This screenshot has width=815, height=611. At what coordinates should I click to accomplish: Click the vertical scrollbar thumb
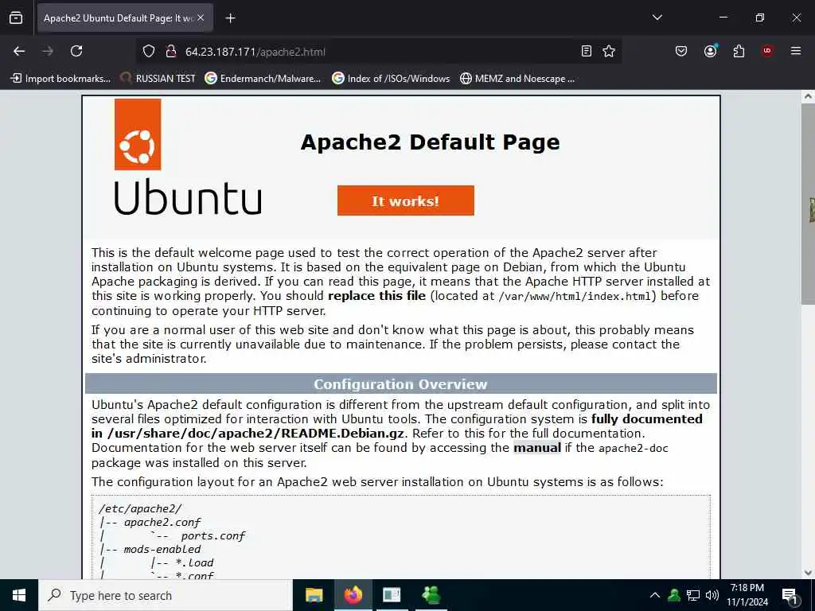click(x=808, y=204)
